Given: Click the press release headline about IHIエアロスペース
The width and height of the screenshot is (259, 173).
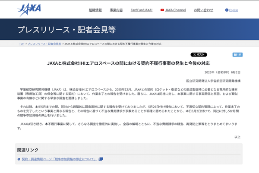Looking at the screenshot, I should (129, 63).
